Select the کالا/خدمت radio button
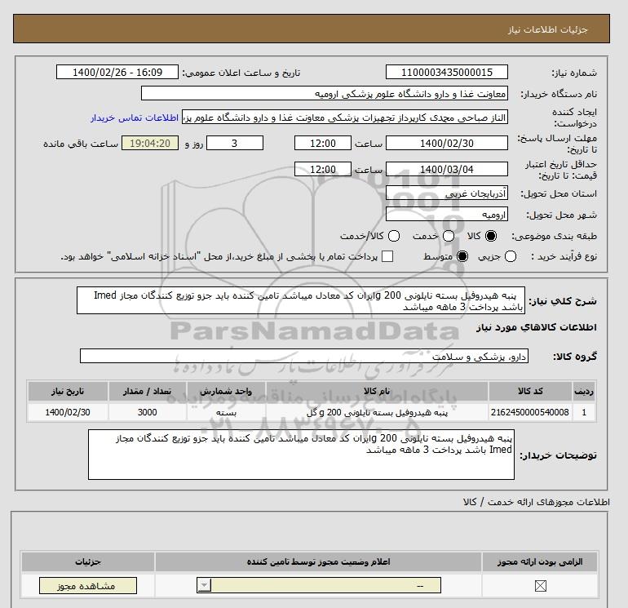Image resolution: width=628 pixels, height=608 pixels. pos(394,236)
